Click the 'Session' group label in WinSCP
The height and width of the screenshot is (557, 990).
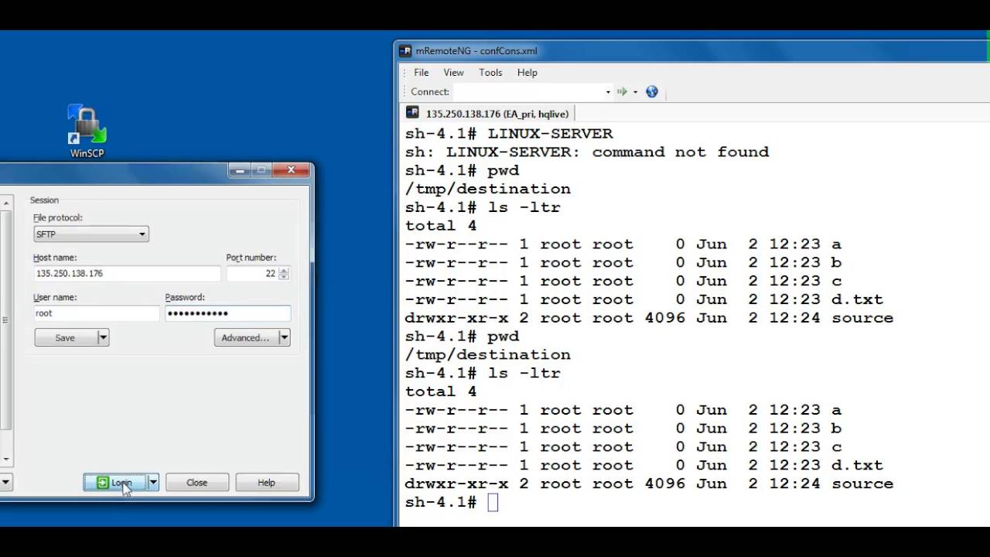44,200
